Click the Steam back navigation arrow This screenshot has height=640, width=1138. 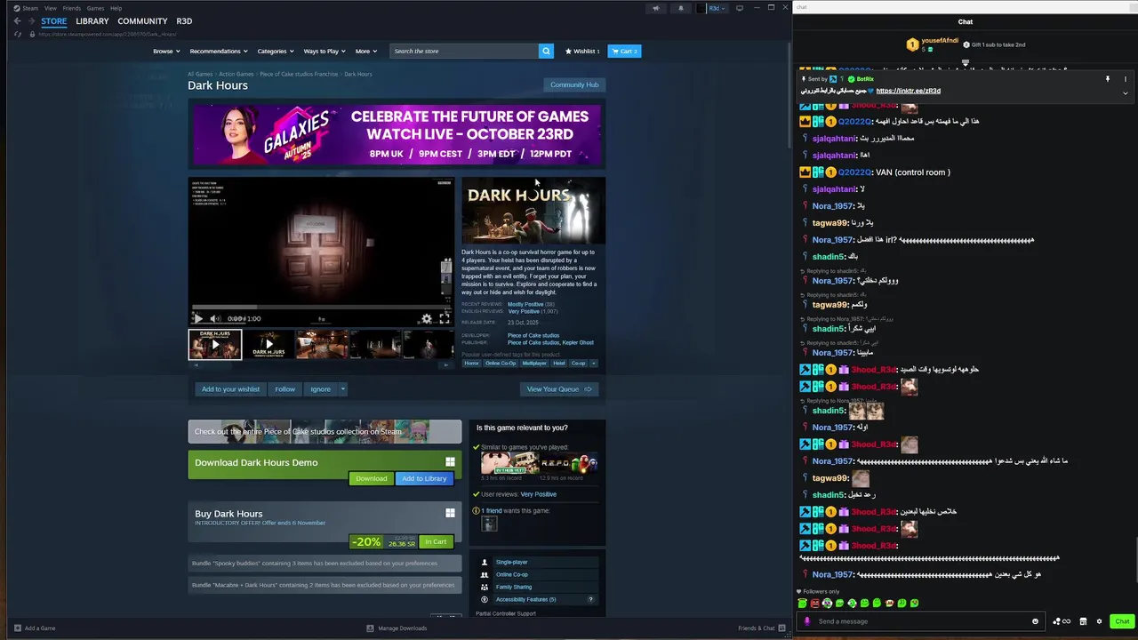[x=17, y=20]
